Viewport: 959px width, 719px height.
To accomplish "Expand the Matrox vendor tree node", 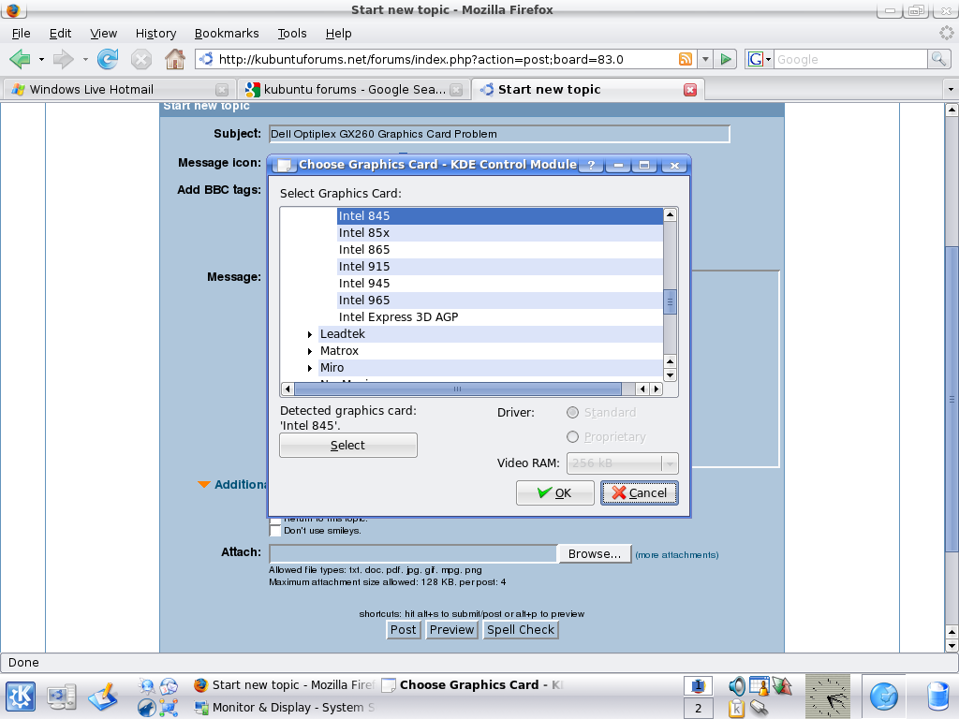I will tap(310, 351).
